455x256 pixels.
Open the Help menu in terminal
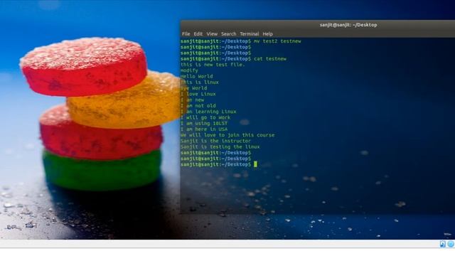(x=267, y=34)
